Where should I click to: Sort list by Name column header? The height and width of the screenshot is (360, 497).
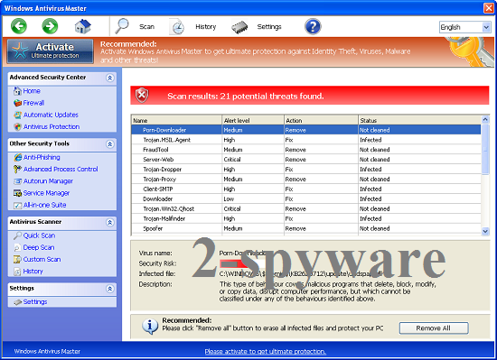pyautogui.click(x=176, y=120)
